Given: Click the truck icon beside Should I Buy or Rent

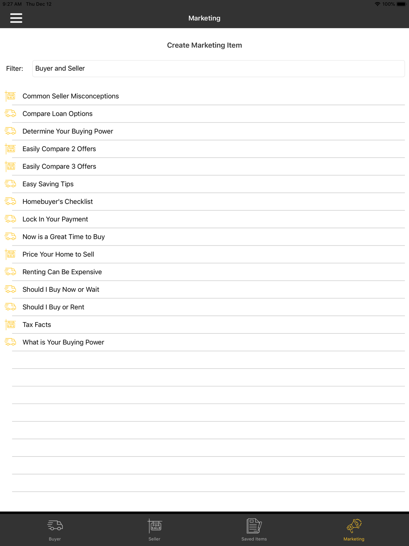Looking at the screenshot, I should pyautogui.click(x=10, y=307).
